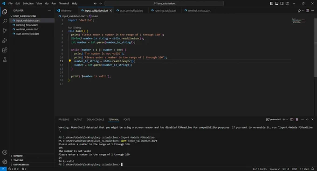317x171 pixels.
Task: Split the terminal panel
Action: point(292,120)
